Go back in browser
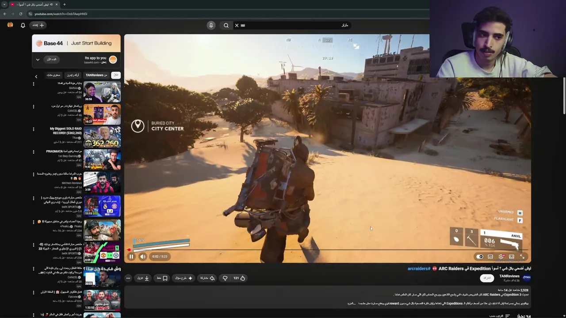 (5, 14)
